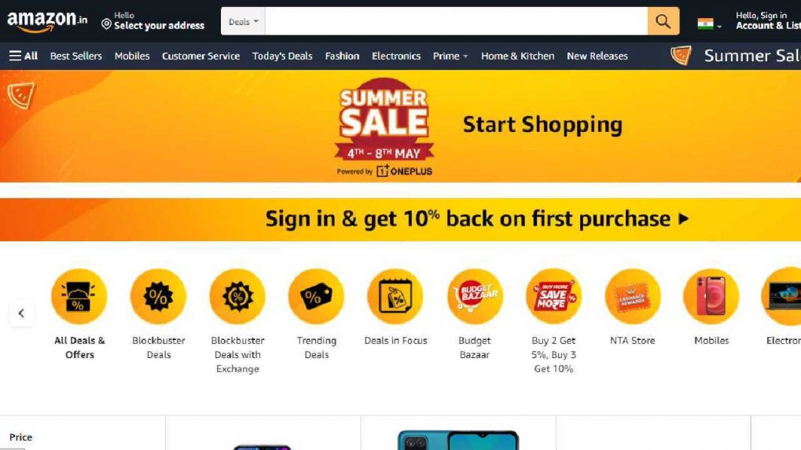Open the Blockbuster Deals percent badge icon
Image resolution: width=801 pixels, height=450 pixels.
[x=158, y=297]
